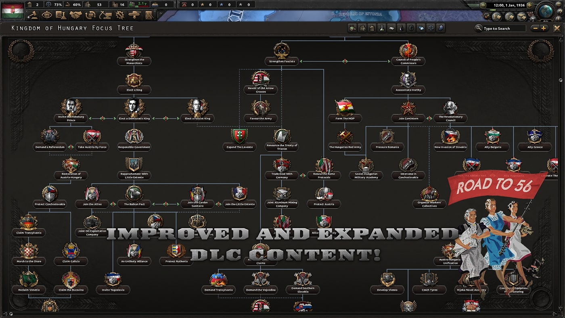Zoom in the focus tree with plus

pos(544,28)
